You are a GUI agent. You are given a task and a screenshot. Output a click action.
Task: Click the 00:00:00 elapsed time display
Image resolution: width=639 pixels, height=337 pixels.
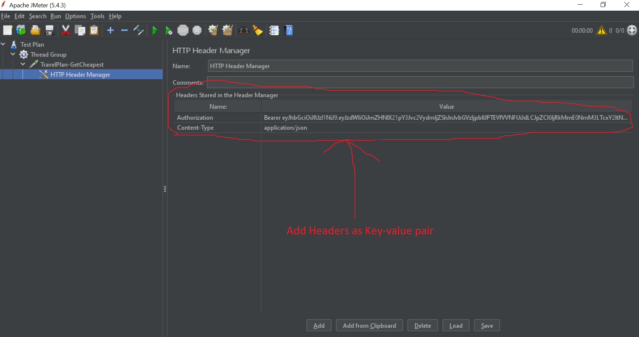[582, 30]
